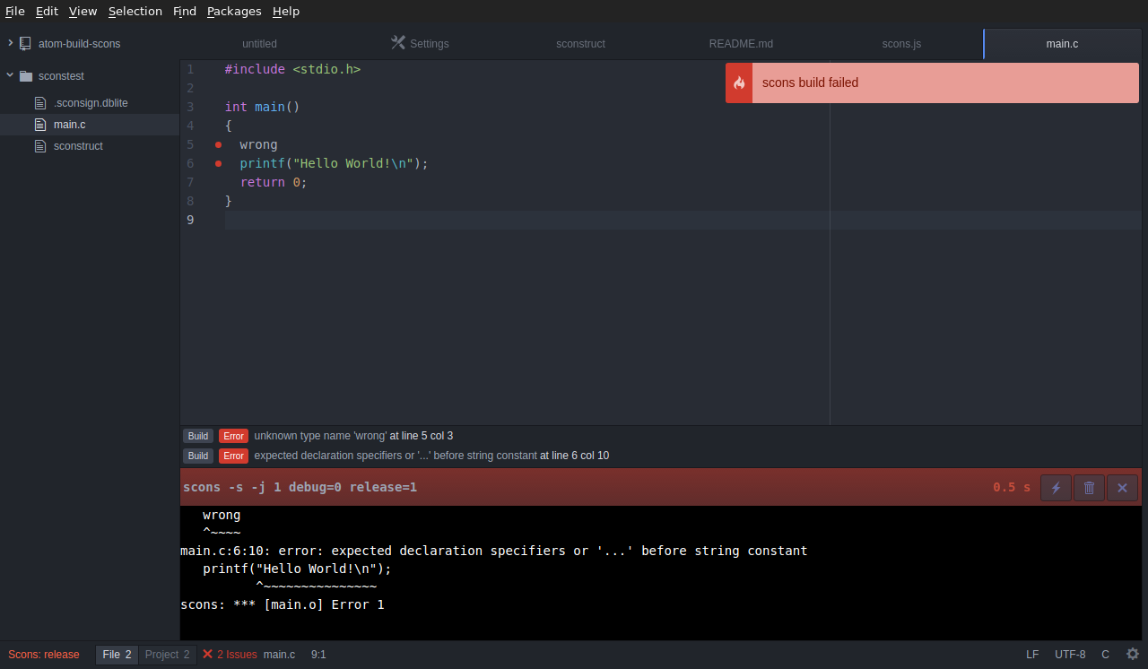Select main.c in the tree view
The width and height of the screenshot is (1148, 669).
click(x=70, y=125)
